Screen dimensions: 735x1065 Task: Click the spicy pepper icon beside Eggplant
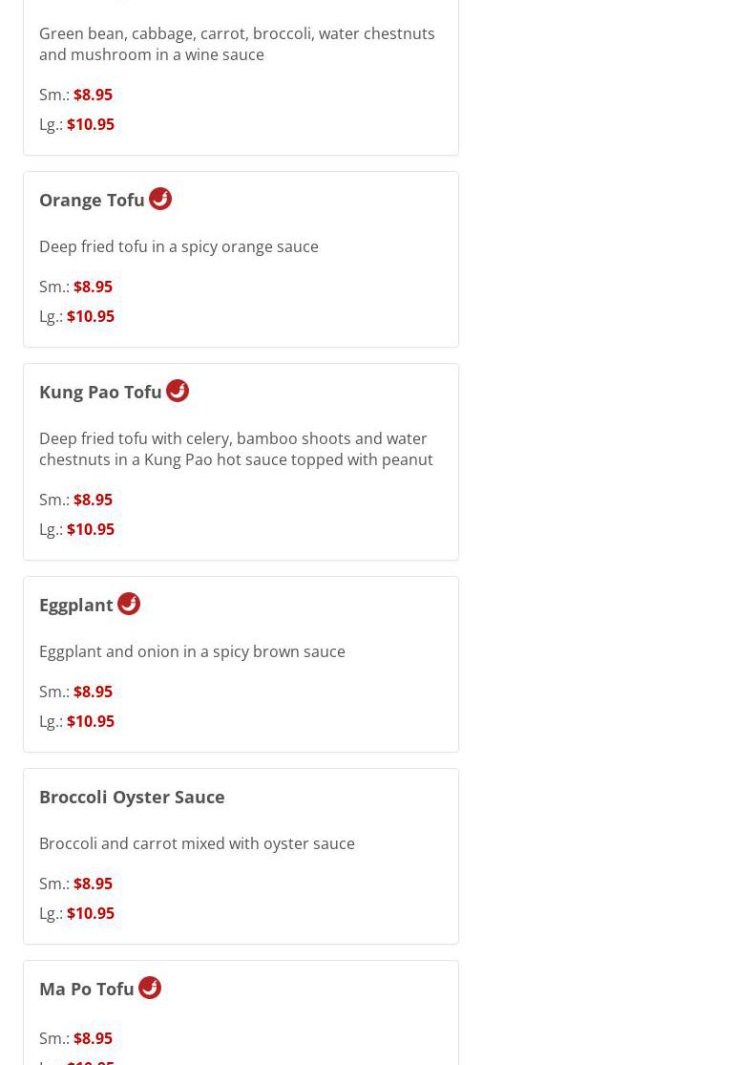click(129, 604)
